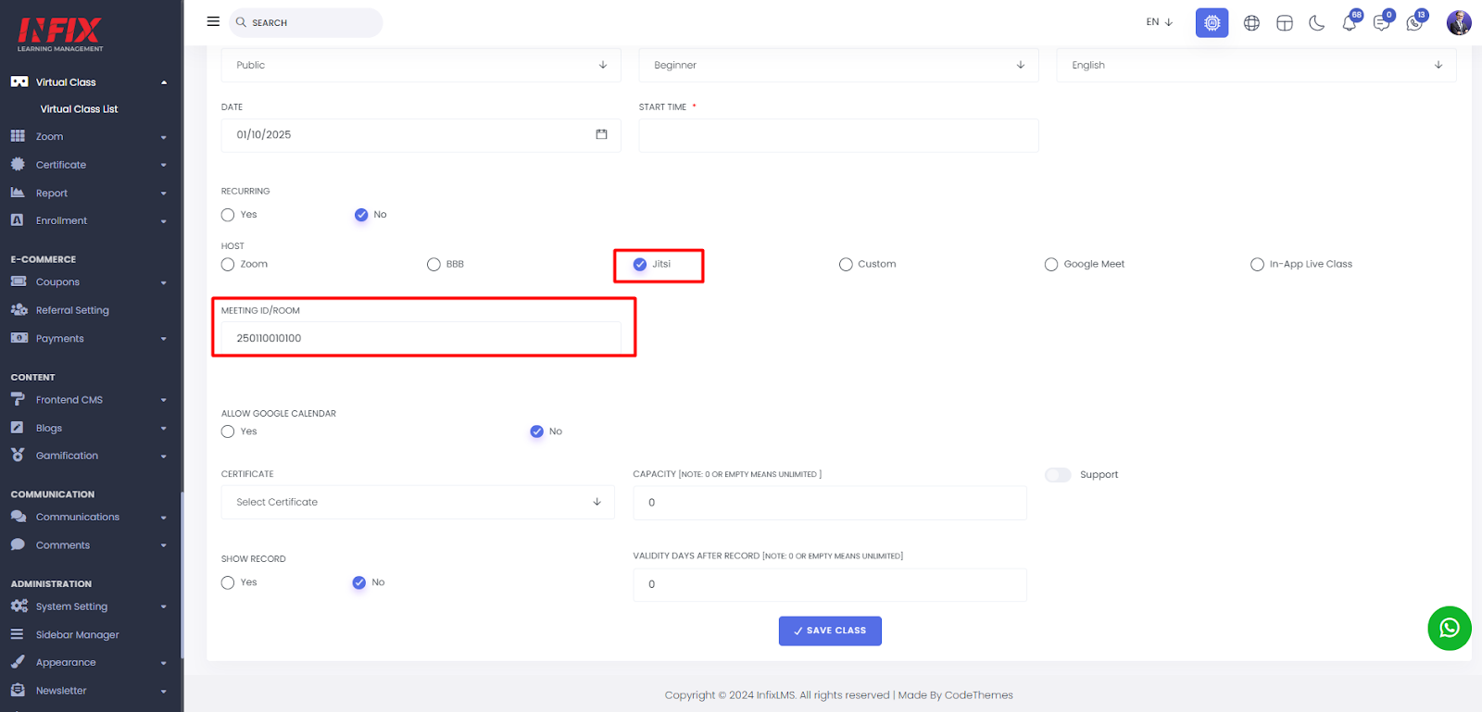Click the Meeting ID/Room field
This screenshot has height=712, width=1482.
click(x=421, y=338)
